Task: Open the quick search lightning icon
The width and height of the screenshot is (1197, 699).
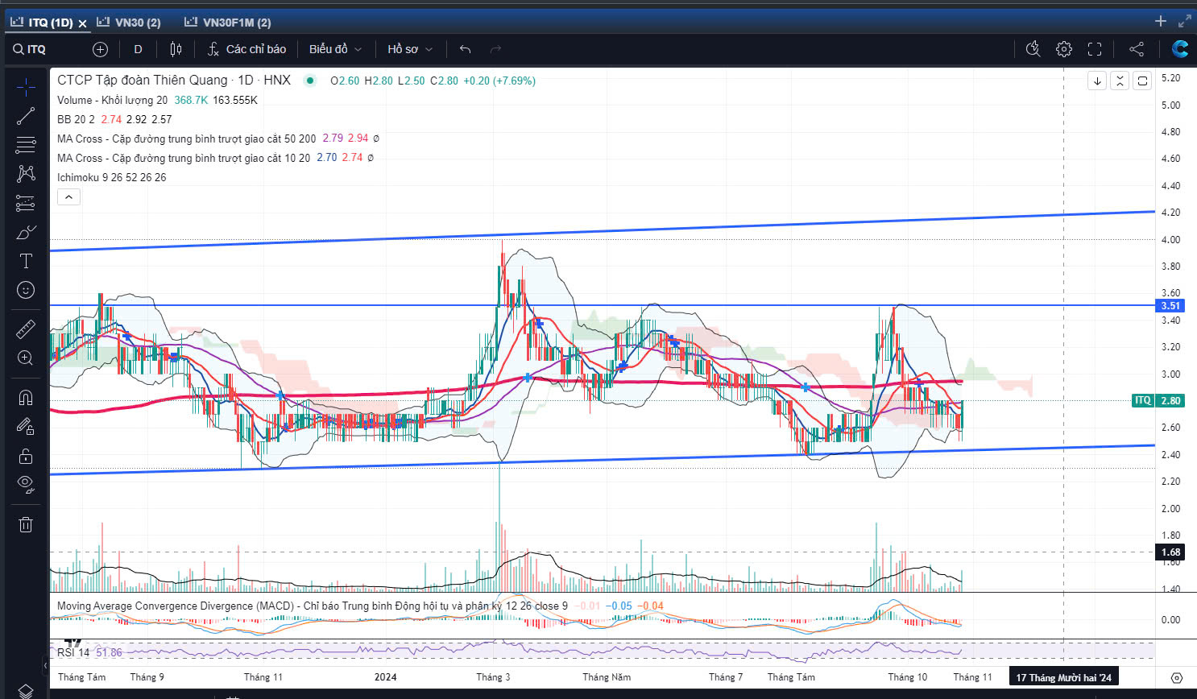Action: tap(1033, 49)
